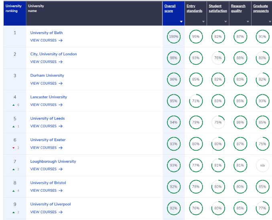Open University of Bath link
The width and height of the screenshot is (272, 220).
[47, 33]
